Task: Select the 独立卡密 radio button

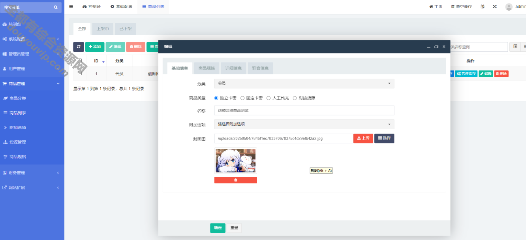Action: (216, 98)
